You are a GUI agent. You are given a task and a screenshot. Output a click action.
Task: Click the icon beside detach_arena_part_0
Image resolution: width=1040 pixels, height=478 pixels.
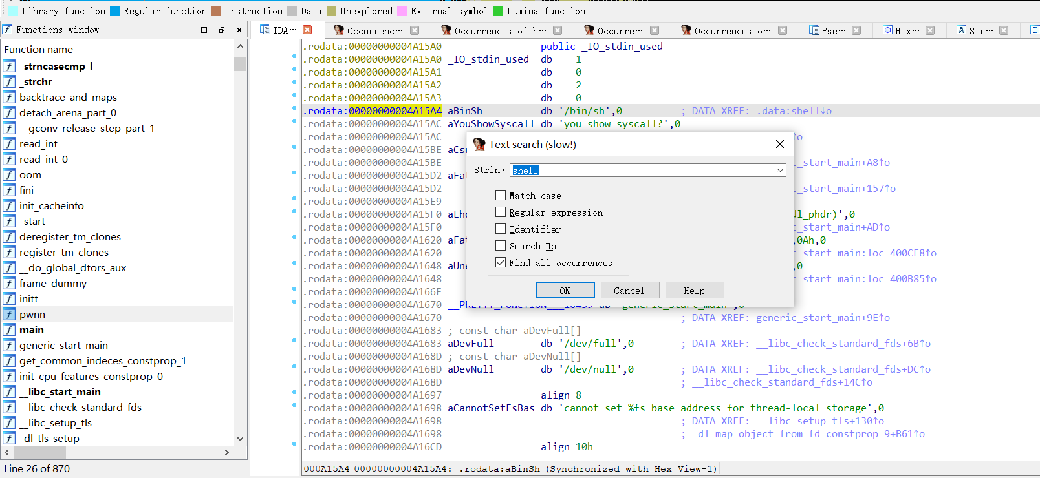9,113
